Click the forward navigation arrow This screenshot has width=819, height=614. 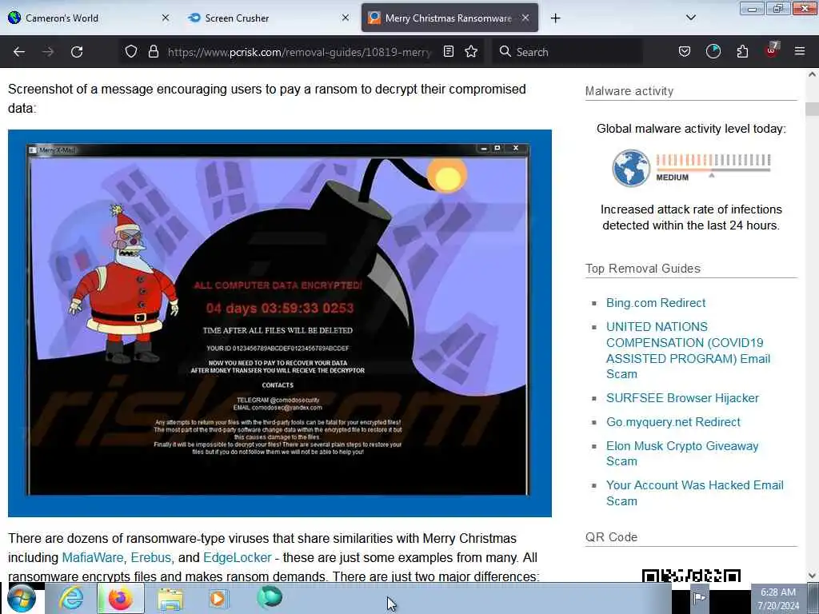(x=48, y=52)
